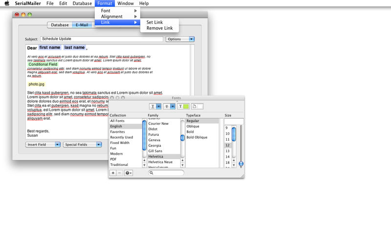Click the Family list scroll down arrow
The height and width of the screenshot is (244, 391).
pos(182,165)
